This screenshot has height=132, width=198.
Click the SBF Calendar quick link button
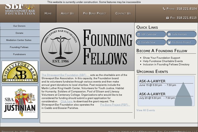coord(151,34)
